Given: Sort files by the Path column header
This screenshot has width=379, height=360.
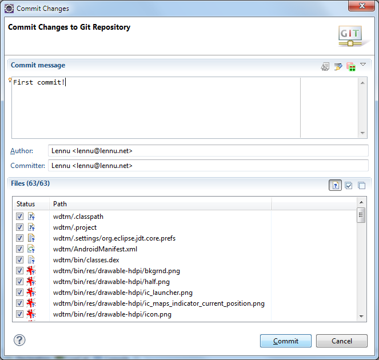Looking at the screenshot, I should [160, 203].
